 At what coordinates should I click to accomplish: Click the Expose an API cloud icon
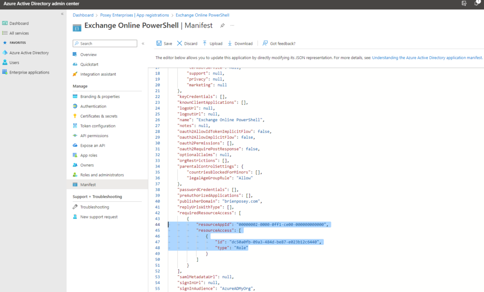coord(75,145)
